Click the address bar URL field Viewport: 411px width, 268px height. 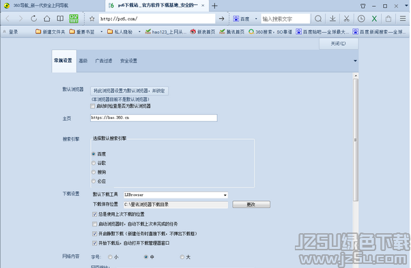[157, 19]
